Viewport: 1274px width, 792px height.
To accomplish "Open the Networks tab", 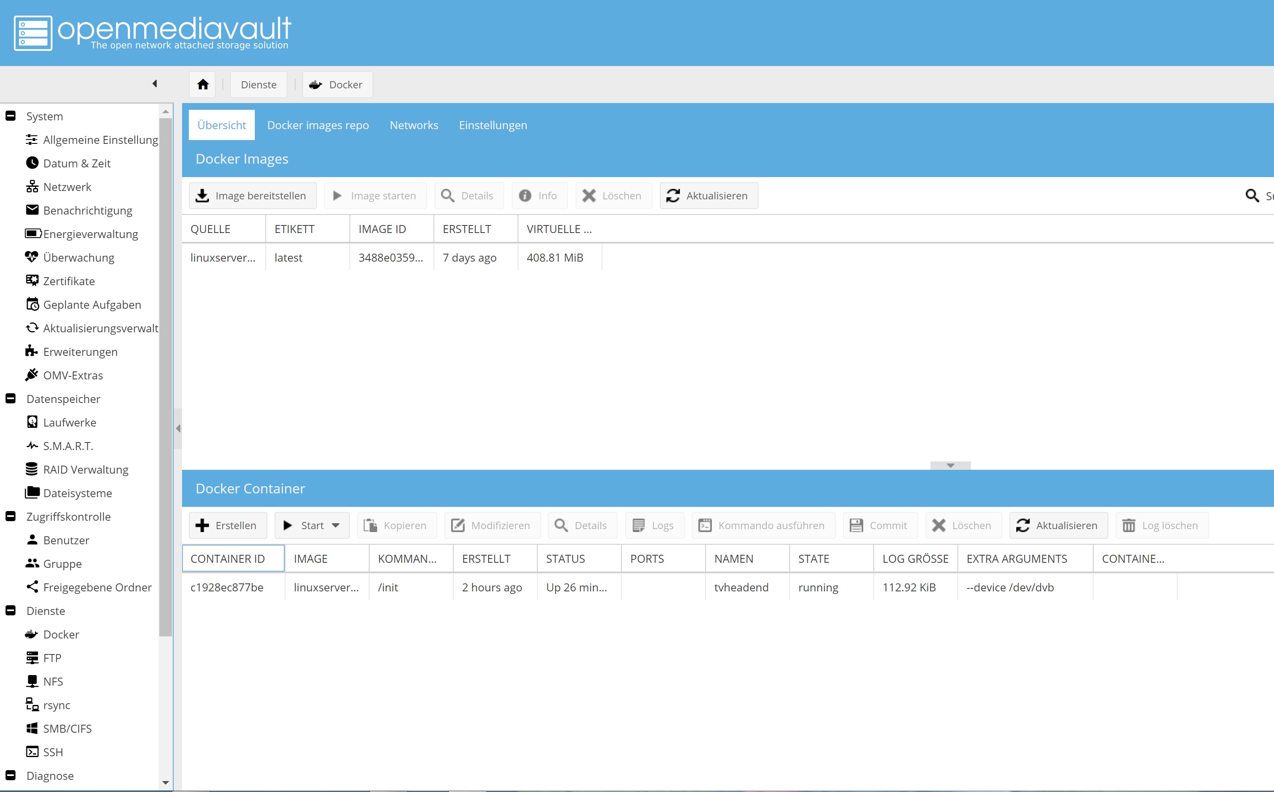I will pos(414,125).
